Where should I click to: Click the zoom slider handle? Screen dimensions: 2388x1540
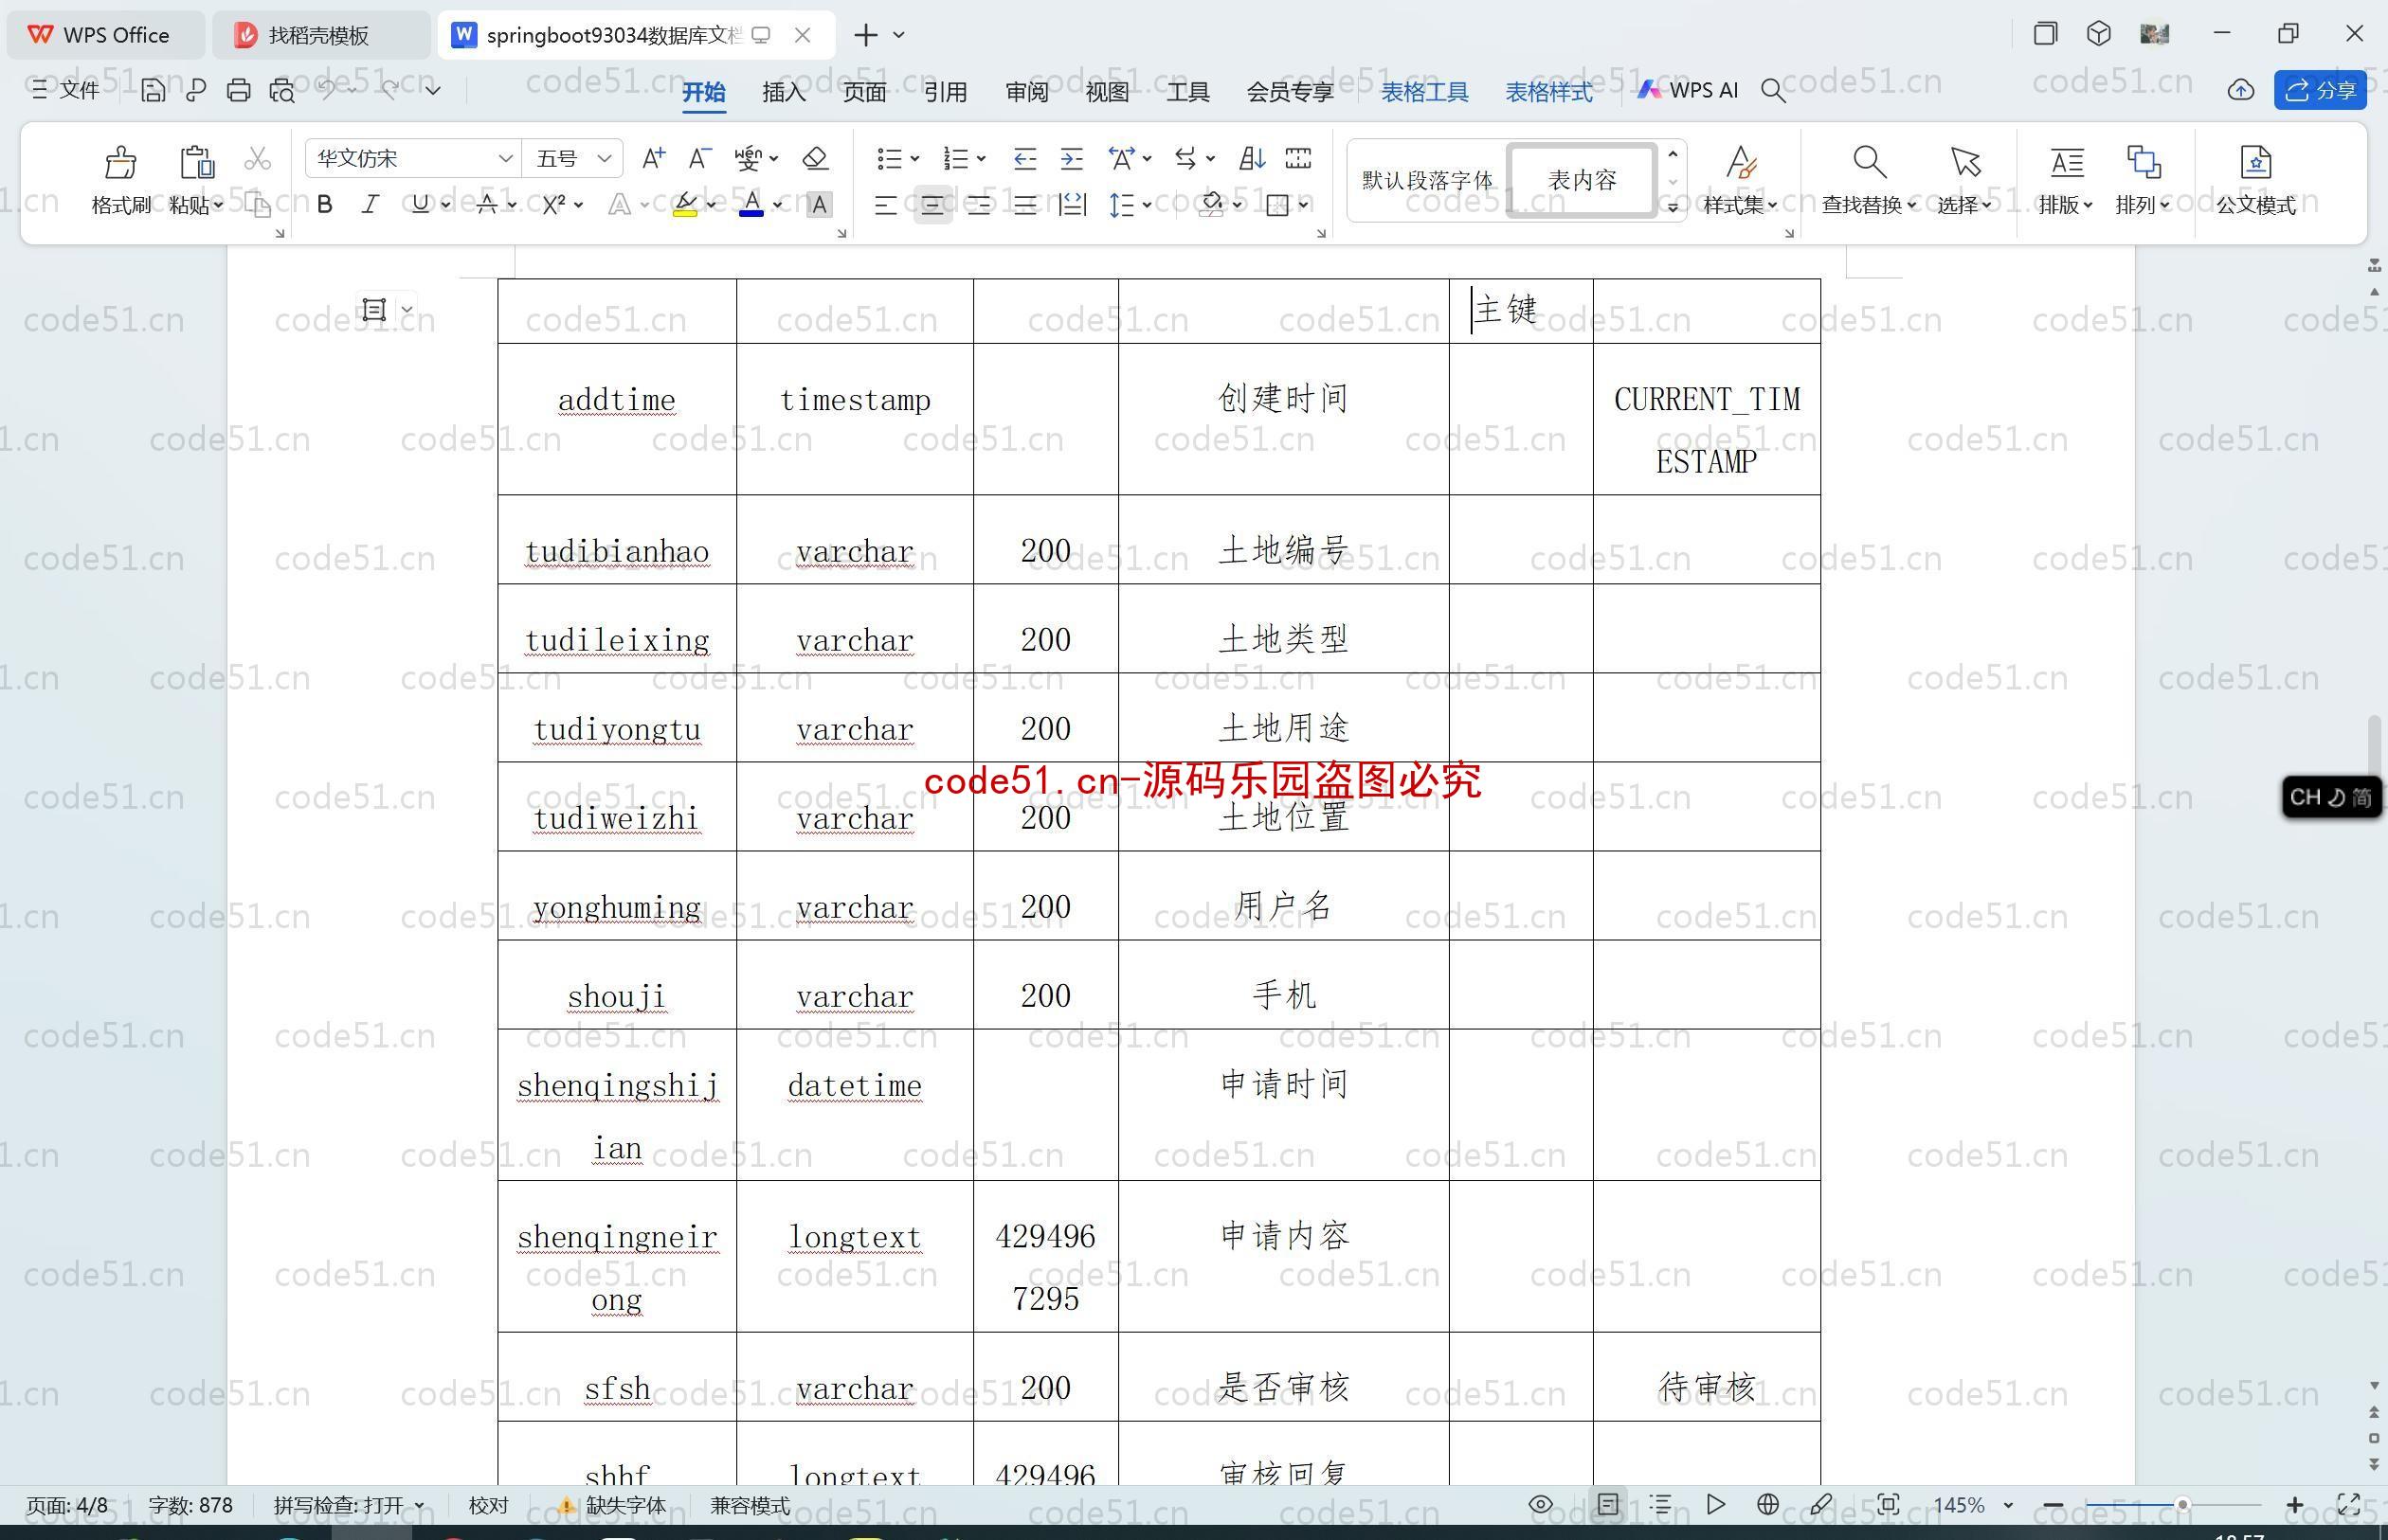pyautogui.click(x=2183, y=1504)
